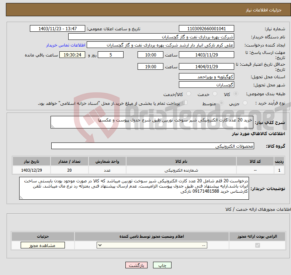Click the buyer notes textarea
The width and height of the screenshot is (291, 275).
pos(134,188)
